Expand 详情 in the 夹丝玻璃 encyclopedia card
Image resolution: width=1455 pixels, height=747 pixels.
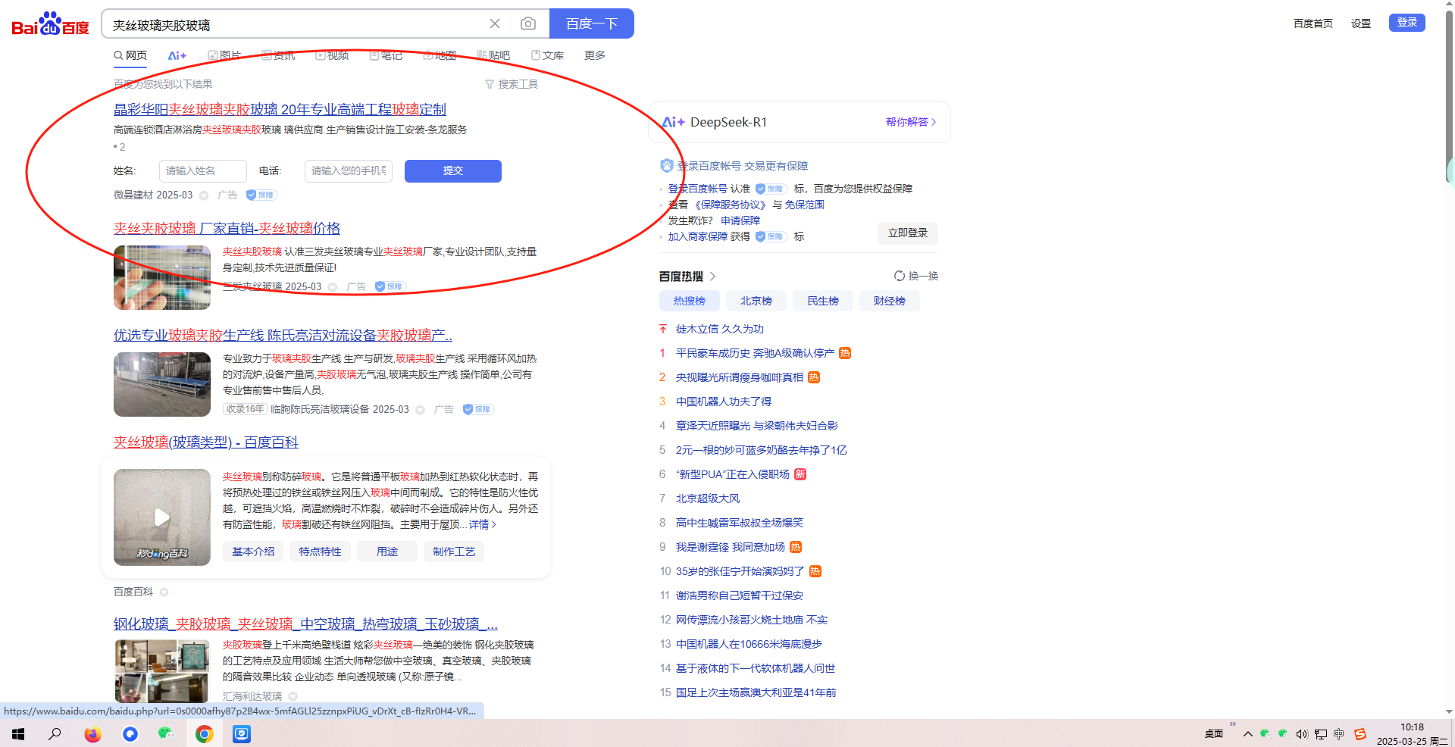click(483, 524)
